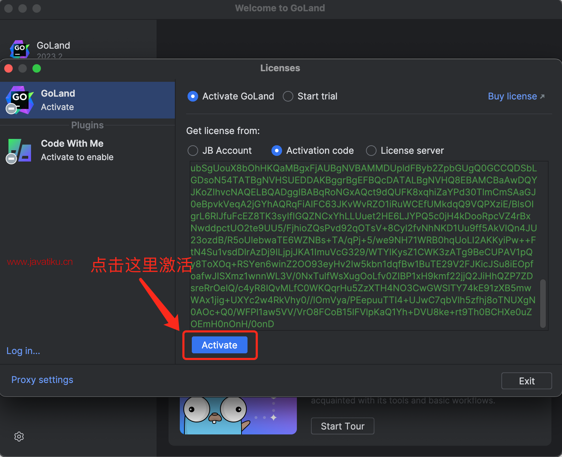Choose License server option
The image size is (562, 457).
(371, 151)
